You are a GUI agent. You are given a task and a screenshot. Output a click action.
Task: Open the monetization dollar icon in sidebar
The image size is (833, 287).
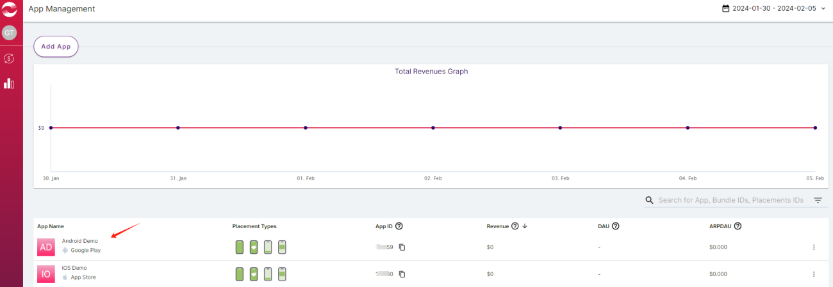(9, 59)
